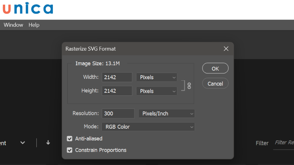Toggle the Anti-aliased checkbox
Image resolution: width=294 pixels, height=165 pixels.
(69, 139)
